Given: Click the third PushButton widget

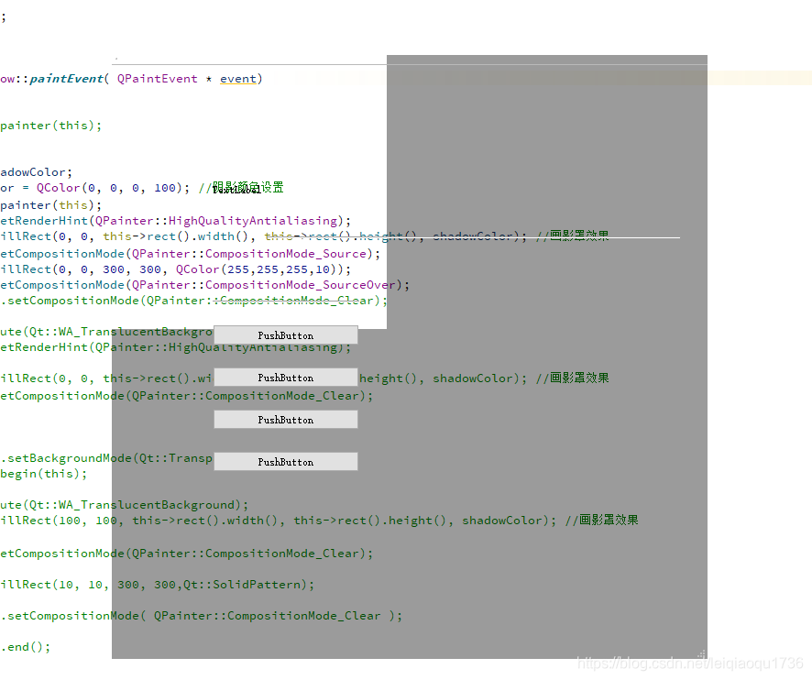Looking at the screenshot, I should pyautogui.click(x=285, y=419).
